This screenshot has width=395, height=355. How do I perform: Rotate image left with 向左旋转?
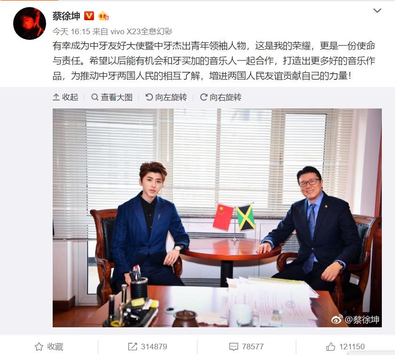coord(166,97)
